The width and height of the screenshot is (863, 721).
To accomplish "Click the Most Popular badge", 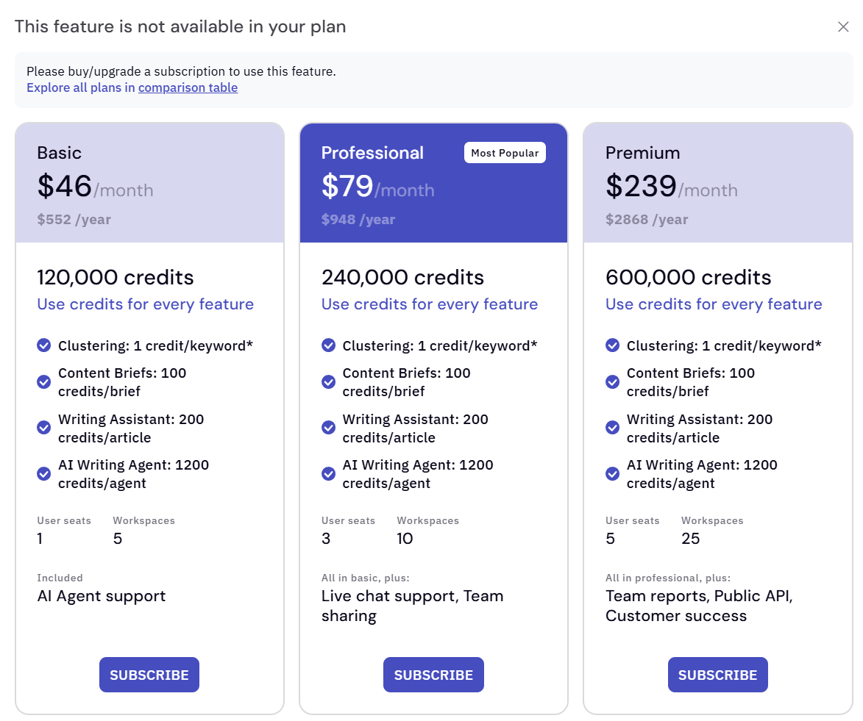I will pyautogui.click(x=505, y=153).
